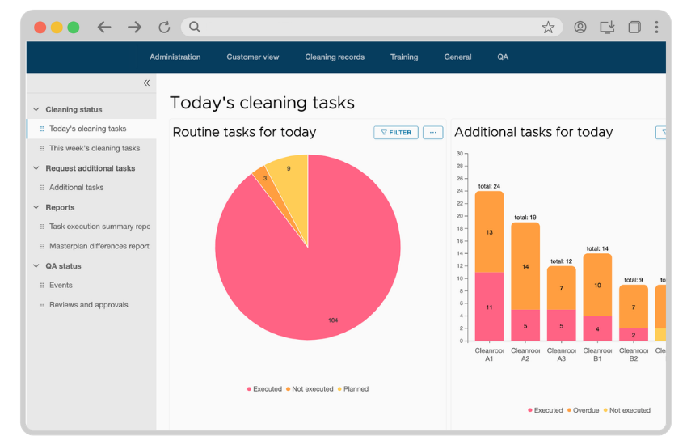Open the Cleaning records menu

[x=335, y=57]
